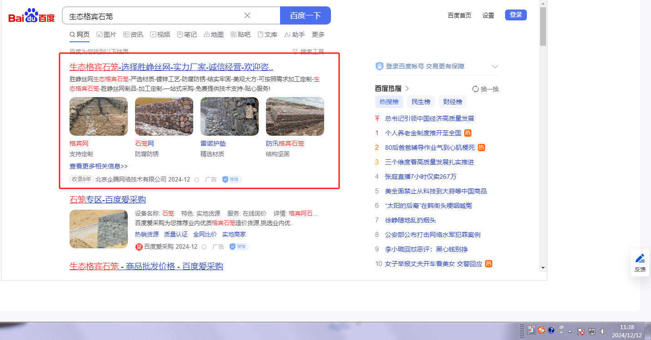Click the shield icon beside 登录百度帐号
651x340 pixels.
pyautogui.click(x=379, y=66)
